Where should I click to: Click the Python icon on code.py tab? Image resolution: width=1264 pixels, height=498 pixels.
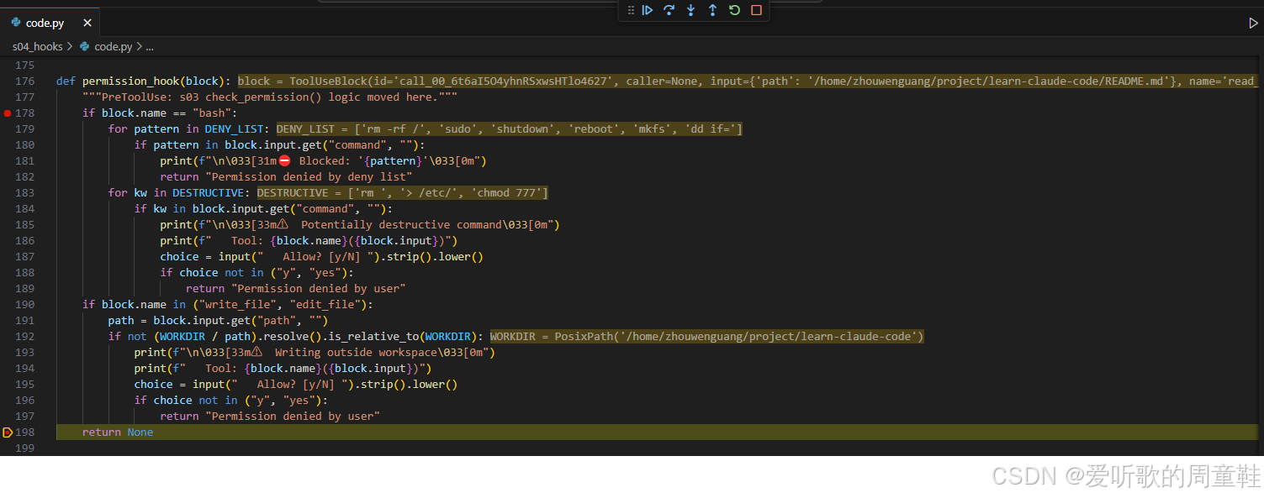click(x=16, y=23)
